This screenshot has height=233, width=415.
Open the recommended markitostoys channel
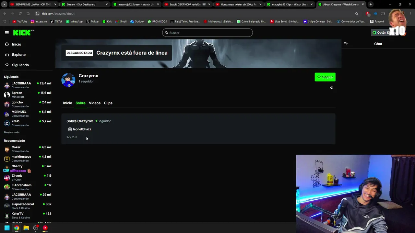pos(28,158)
